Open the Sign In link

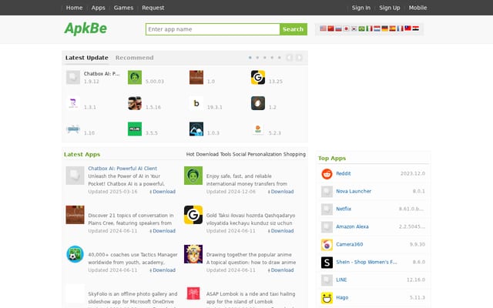pyautogui.click(x=361, y=8)
